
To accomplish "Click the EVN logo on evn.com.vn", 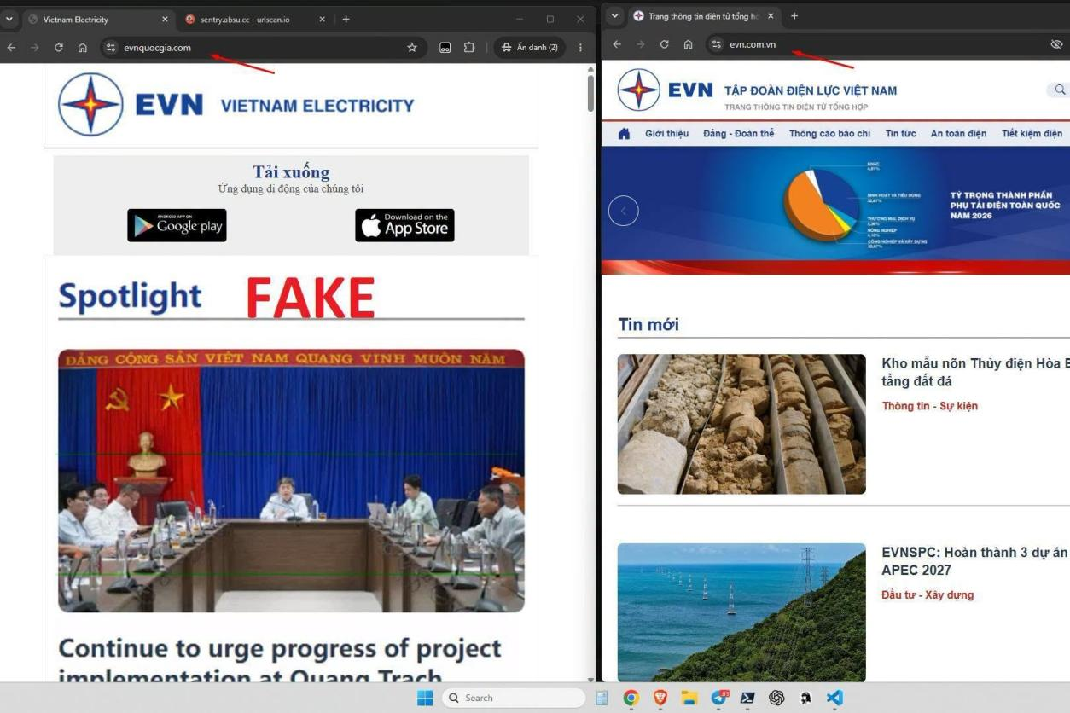I will [x=666, y=90].
